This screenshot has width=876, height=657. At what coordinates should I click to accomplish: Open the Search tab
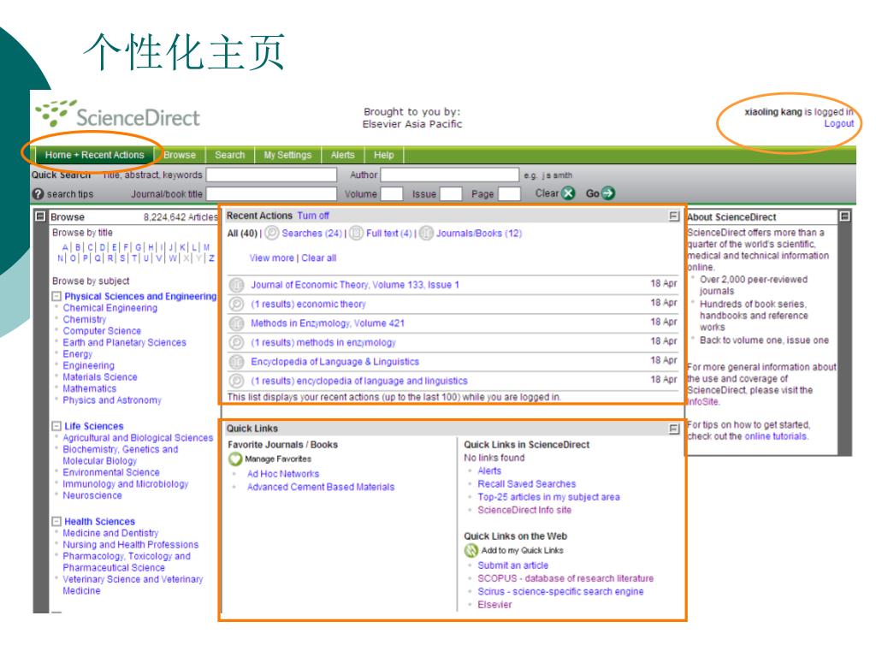[229, 155]
